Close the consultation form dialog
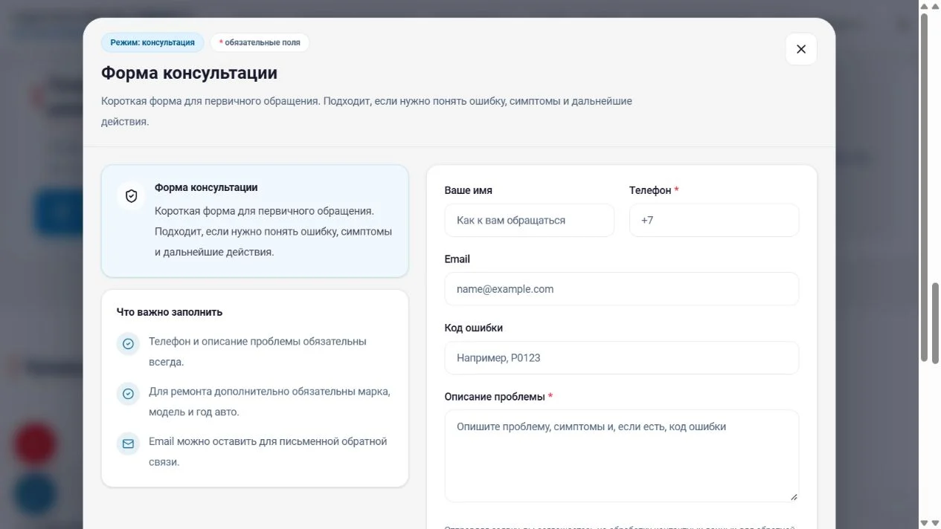The height and width of the screenshot is (529, 941). [x=801, y=49]
